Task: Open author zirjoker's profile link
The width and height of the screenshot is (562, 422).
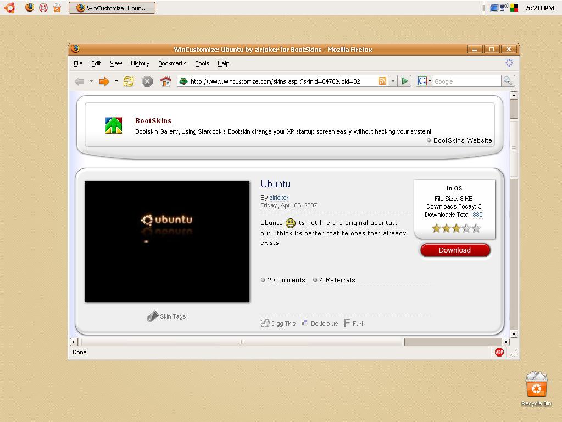Action: pyautogui.click(x=279, y=198)
